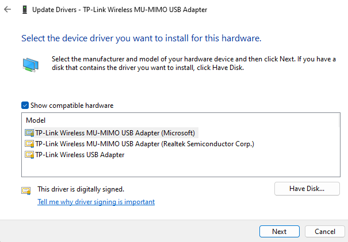Open Tell me why driver signing is important
The height and width of the screenshot is (242, 348).
pos(96,202)
